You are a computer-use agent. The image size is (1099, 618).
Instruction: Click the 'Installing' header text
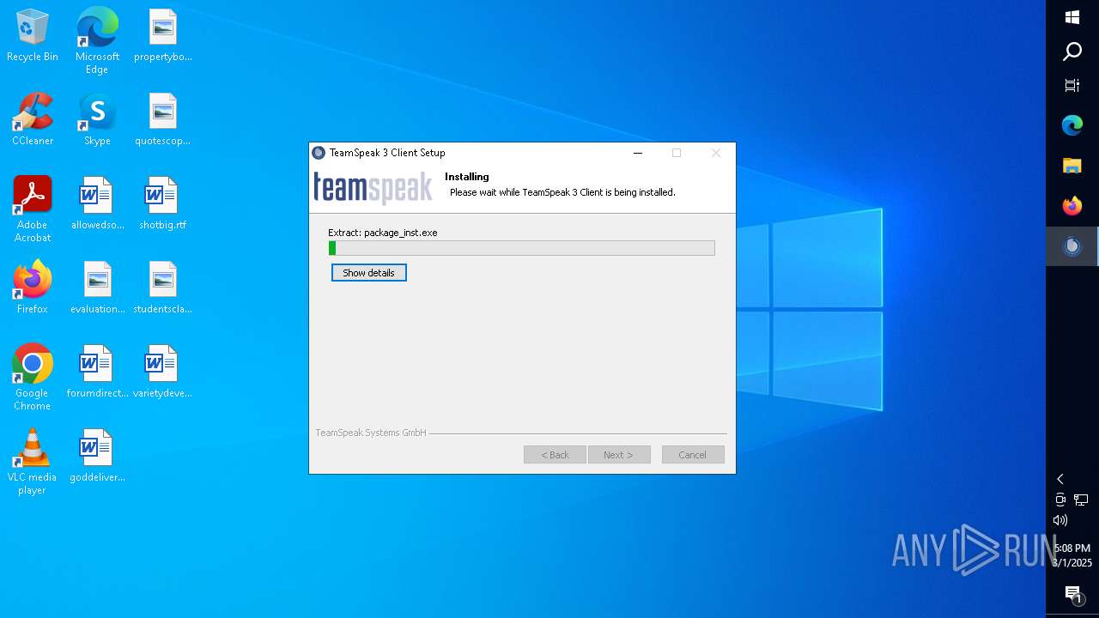[x=467, y=177]
